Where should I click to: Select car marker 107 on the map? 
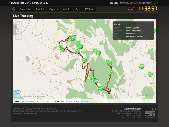[x=150, y=74]
